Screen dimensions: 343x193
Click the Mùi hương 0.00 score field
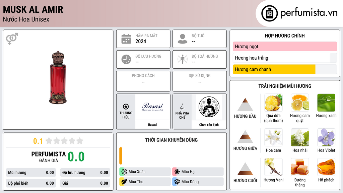pos(31,173)
